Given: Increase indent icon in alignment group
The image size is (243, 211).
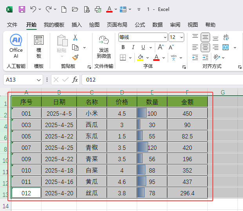Looking at the screenshot, I should [x=205, y=58].
